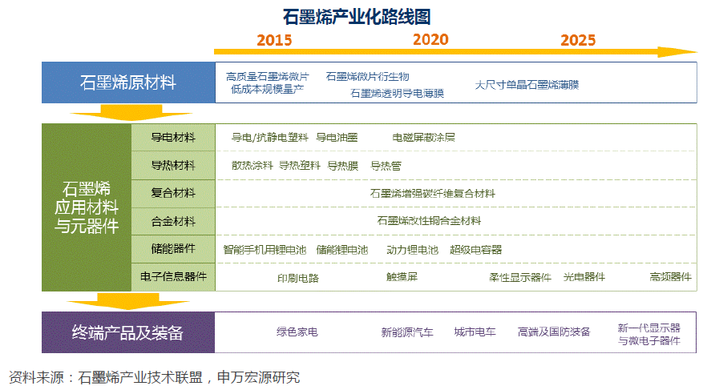Viewport: 707px width, 390px height.
Task: Click 导电油墨 item
Action: (x=337, y=138)
